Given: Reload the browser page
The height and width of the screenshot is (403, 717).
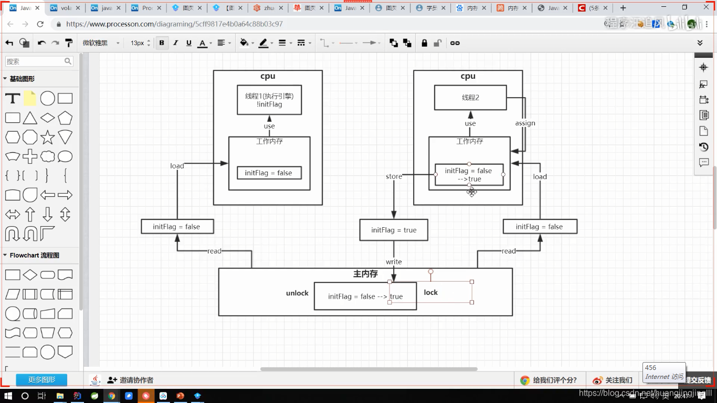Looking at the screenshot, I should tap(40, 24).
